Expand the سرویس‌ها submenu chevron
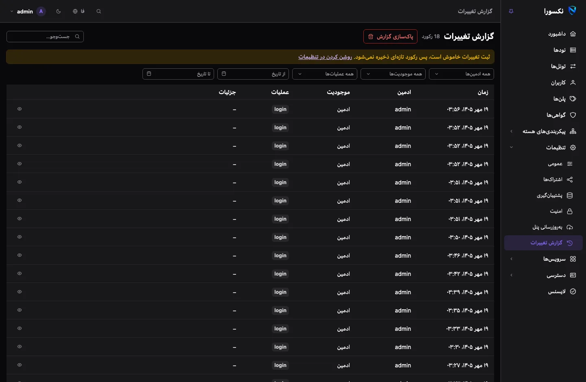Screen dimensions: 586x382 pyautogui.click(x=512, y=259)
